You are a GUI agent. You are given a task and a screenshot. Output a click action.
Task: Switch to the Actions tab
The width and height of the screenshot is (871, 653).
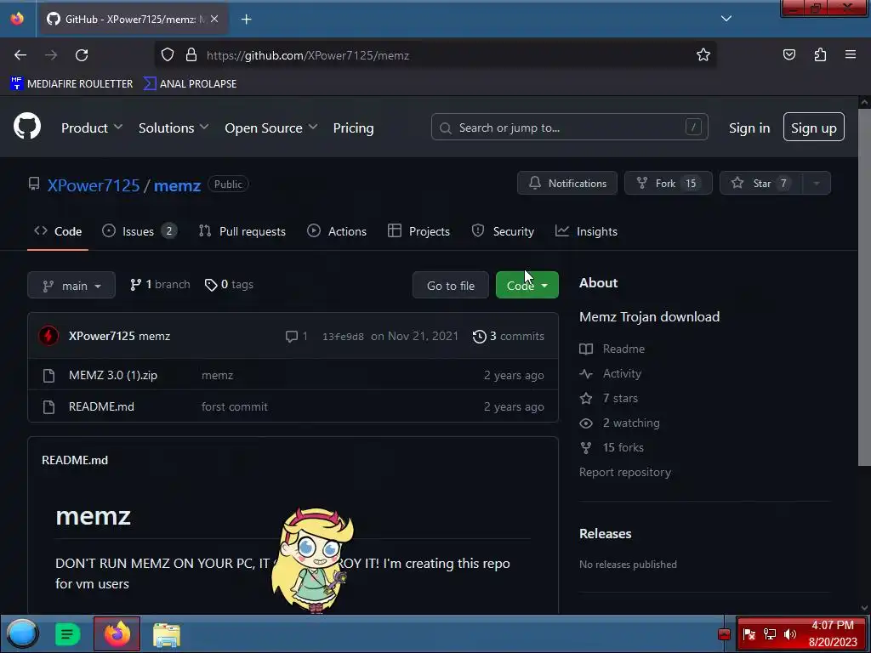click(337, 231)
